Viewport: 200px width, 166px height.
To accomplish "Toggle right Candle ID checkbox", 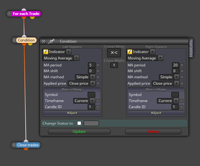I will tap(181, 107).
